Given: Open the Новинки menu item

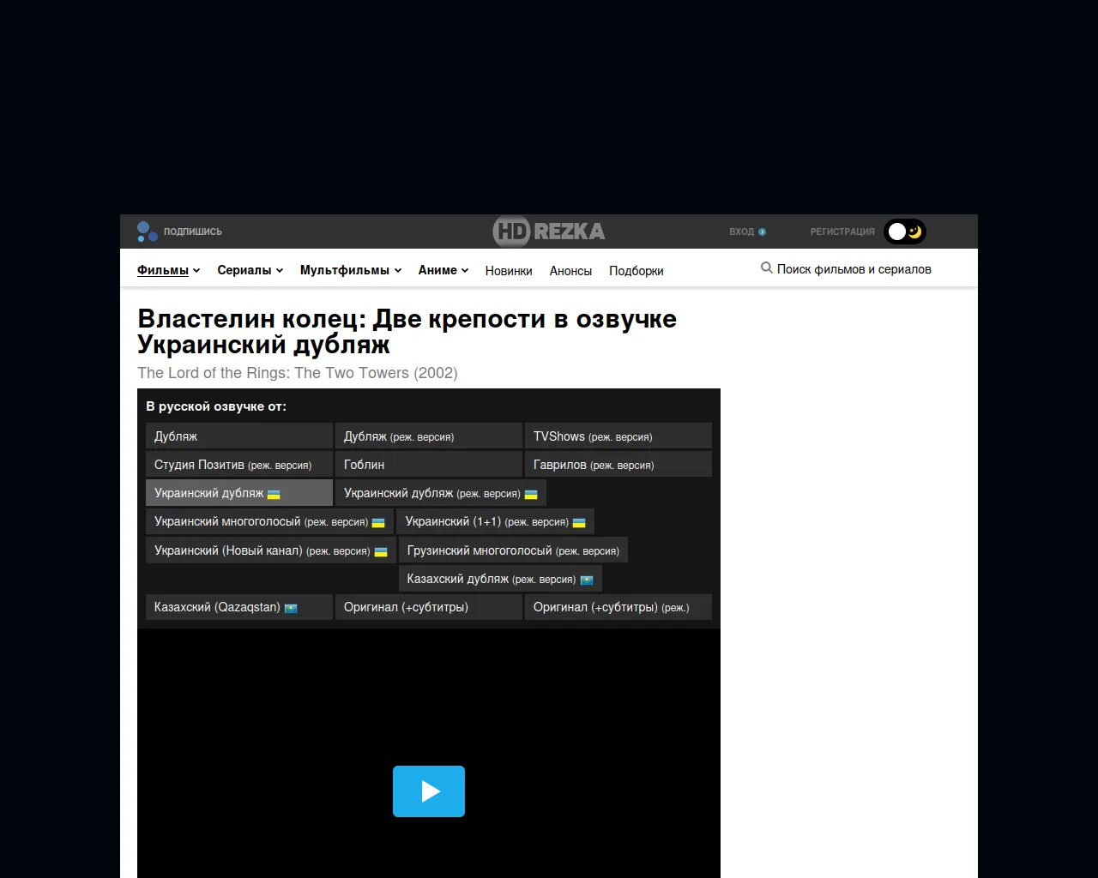Looking at the screenshot, I should point(509,271).
